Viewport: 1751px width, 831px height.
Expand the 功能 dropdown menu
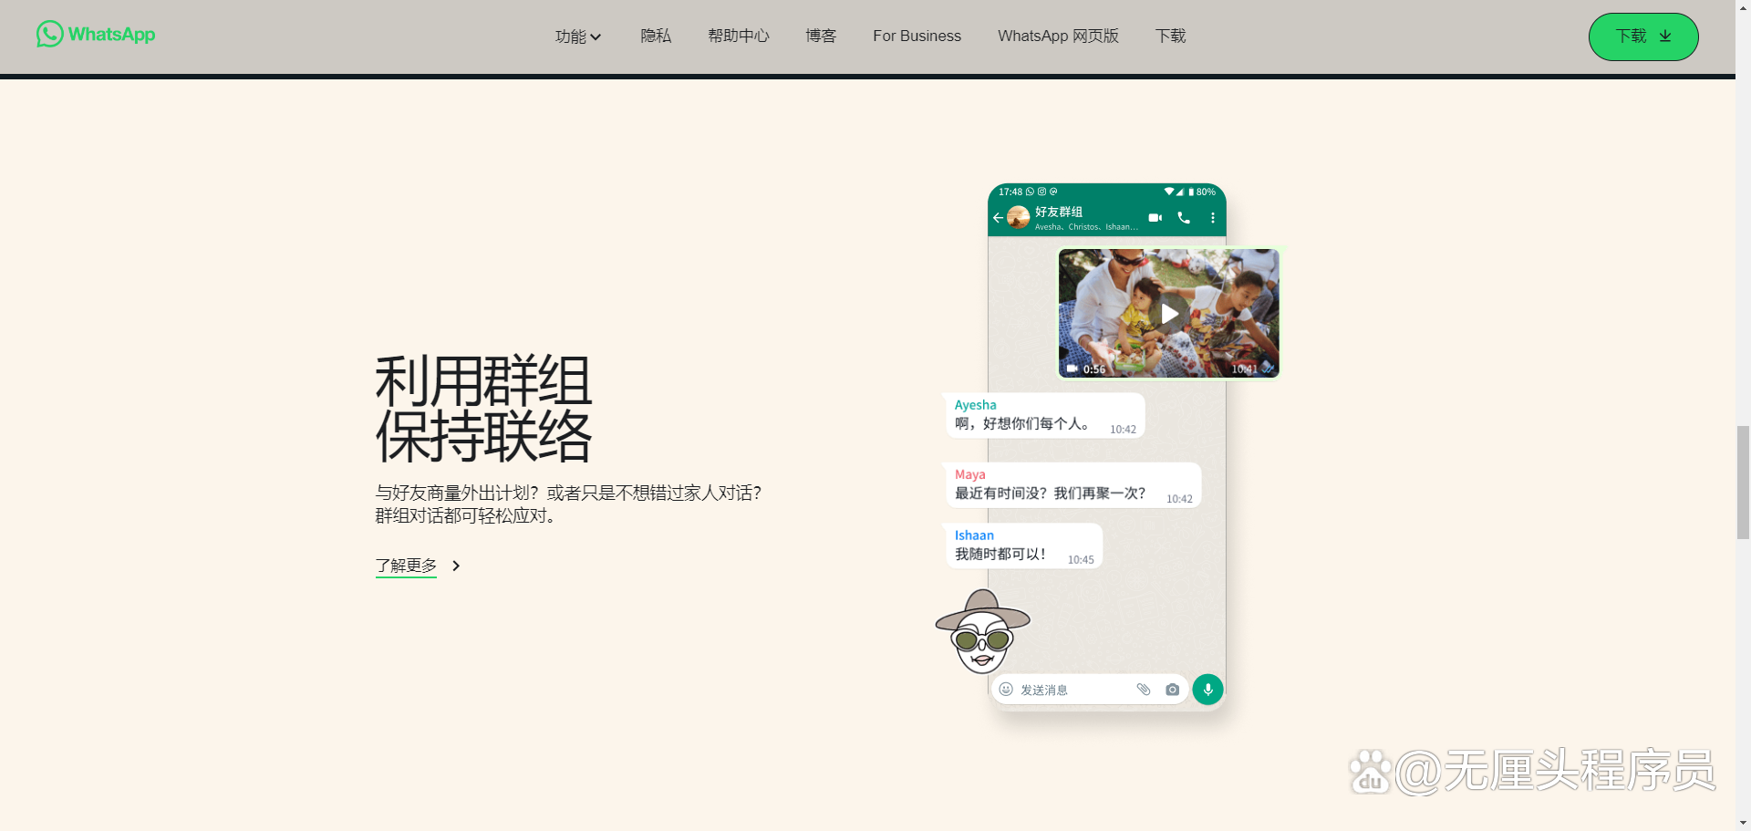[578, 36]
